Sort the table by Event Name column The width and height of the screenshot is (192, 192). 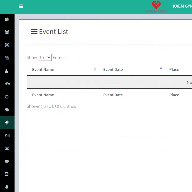click(x=43, y=70)
